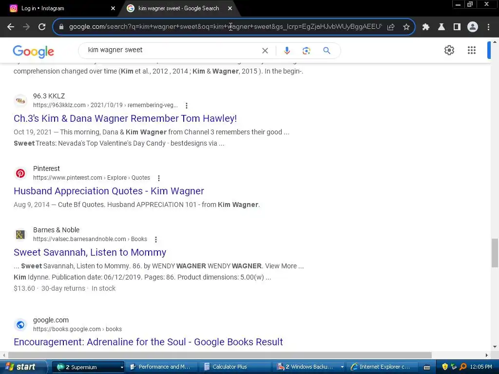
Task: Click the Pinterest site favicon
Action: [20, 173]
